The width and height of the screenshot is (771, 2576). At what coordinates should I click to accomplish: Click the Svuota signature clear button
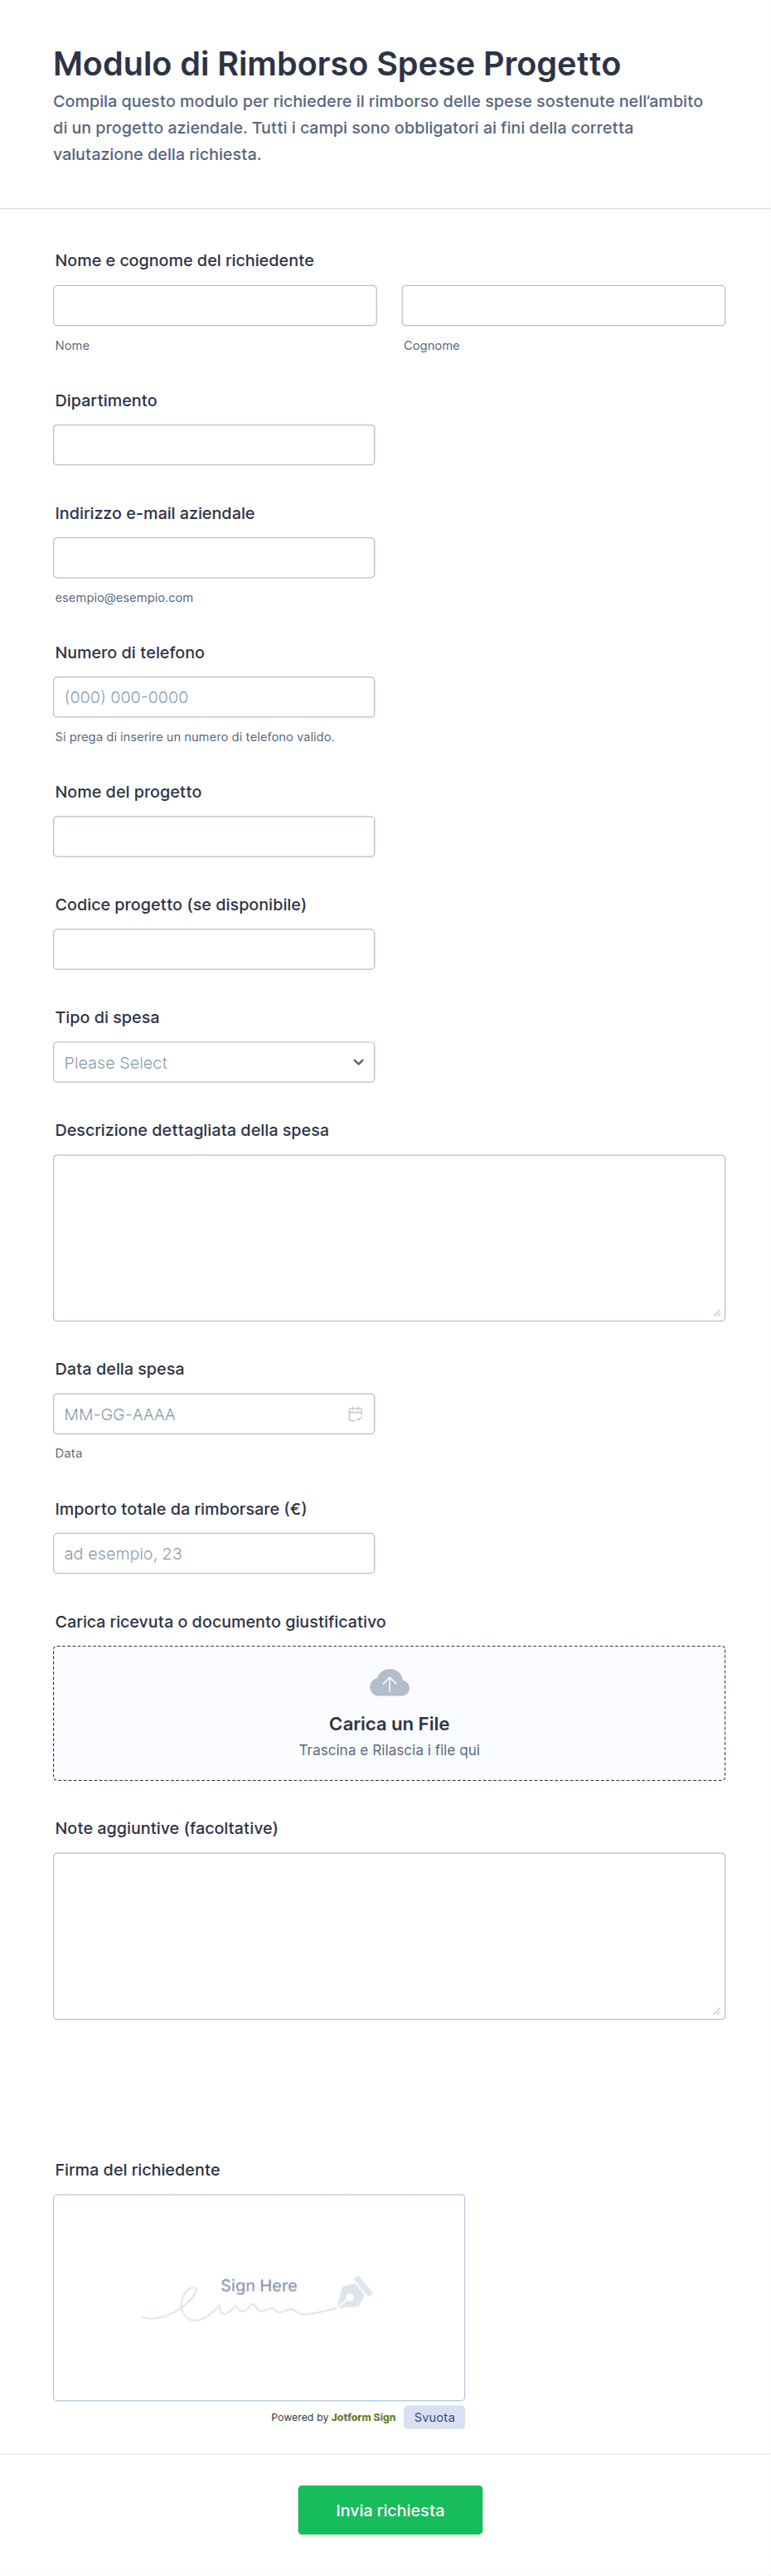[434, 2417]
